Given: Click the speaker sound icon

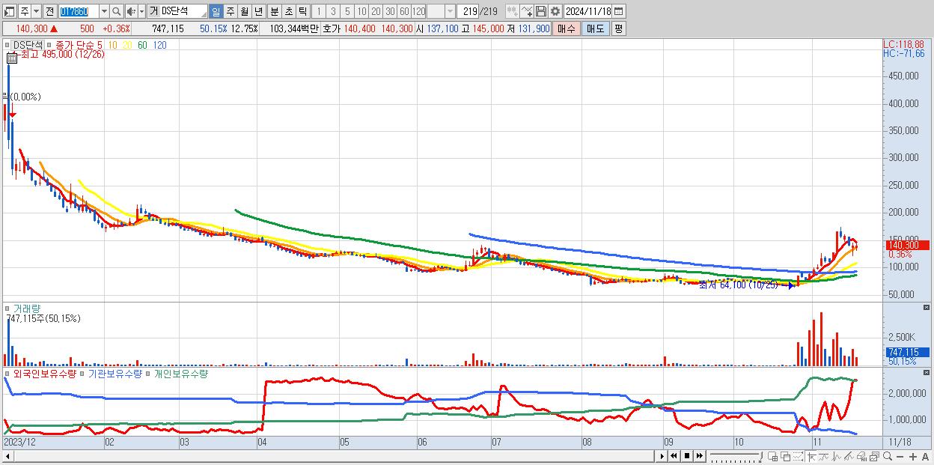Looking at the screenshot, I should pyautogui.click(x=131, y=11).
